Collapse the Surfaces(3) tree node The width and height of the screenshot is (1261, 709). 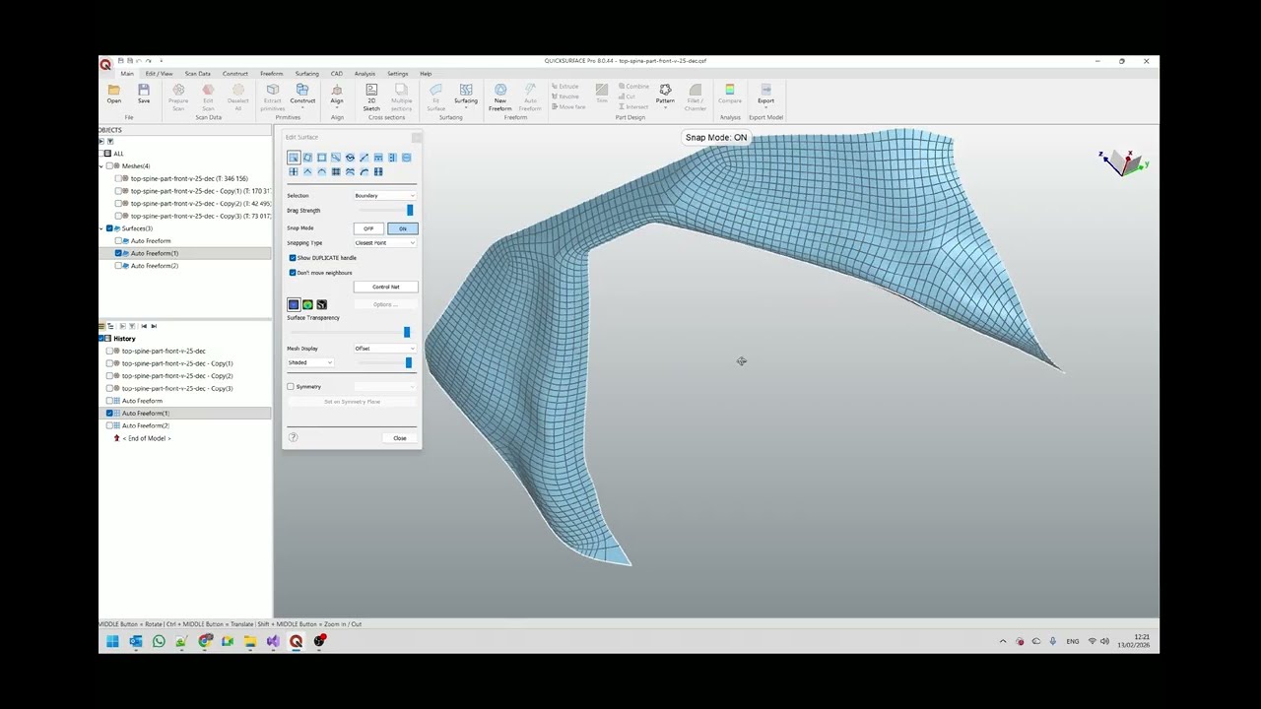(x=101, y=228)
